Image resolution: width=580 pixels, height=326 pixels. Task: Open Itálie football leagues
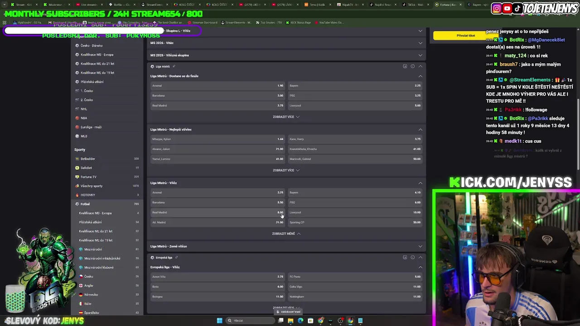[107, 304]
